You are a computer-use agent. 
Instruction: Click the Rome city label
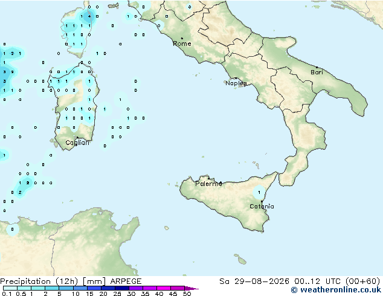tap(182, 43)
